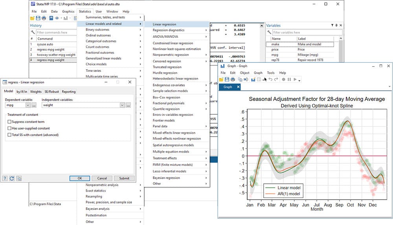The height and width of the screenshot is (225, 393).
Task: Click wrench icon beside History filter box
Action: click(x=33, y=32)
